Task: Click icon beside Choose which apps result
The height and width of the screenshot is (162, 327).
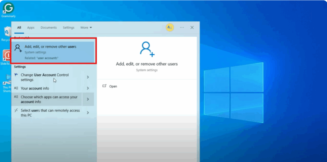Action: (x=16, y=97)
